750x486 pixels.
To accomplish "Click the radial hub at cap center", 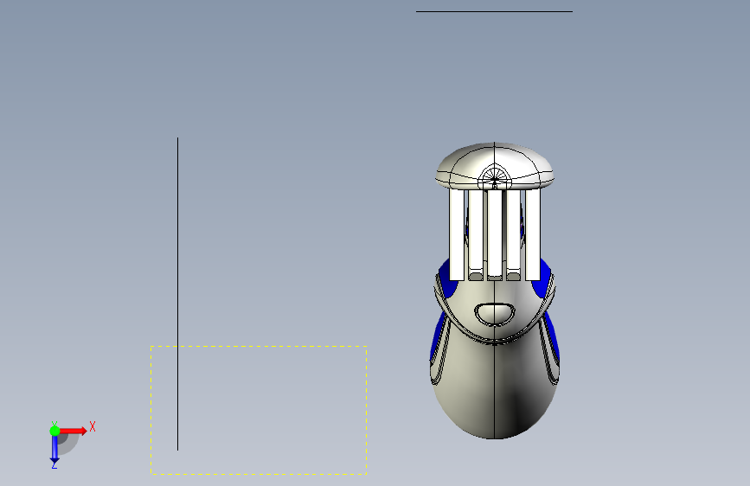I will [x=495, y=178].
